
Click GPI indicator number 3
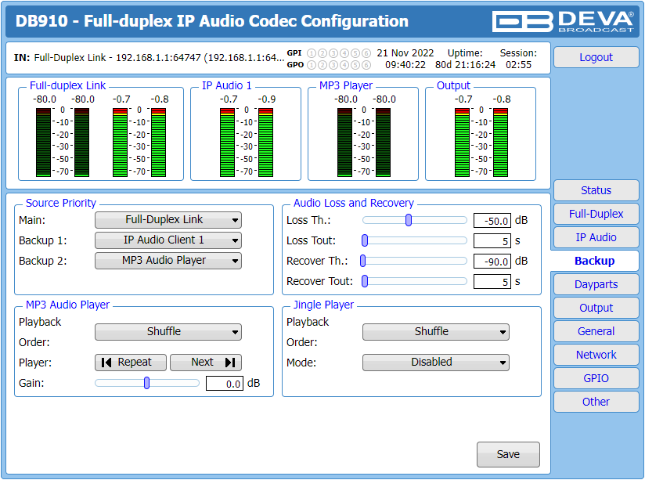click(333, 53)
